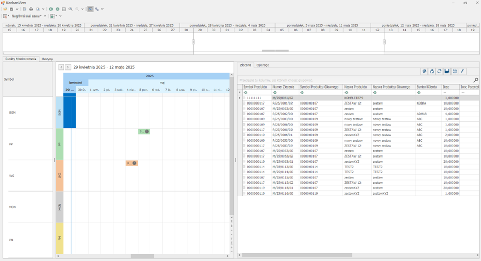Click the blue gears settings icon
Image resolution: width=481 pixels, height=261 pixels.
coord(97,9)
